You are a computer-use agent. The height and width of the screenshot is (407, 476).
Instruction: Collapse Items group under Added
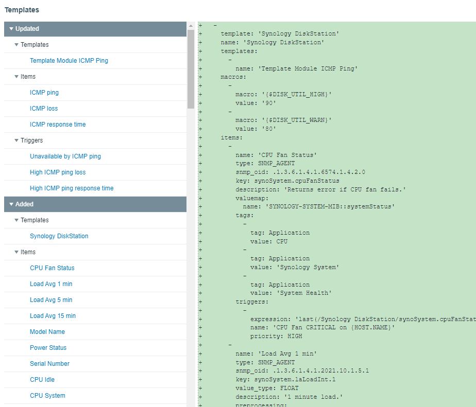(16, 252)
